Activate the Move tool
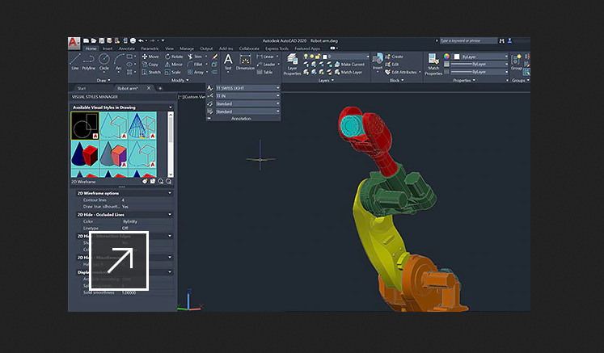 click(150, 57)
